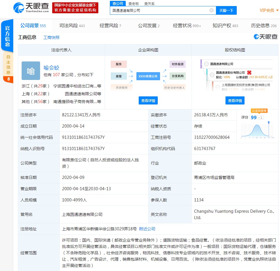Image resolution: width=280 pixels, height=271 pixels.
Task: Click the approval date 2020-04-09
Action: click(x=73, y=177)
